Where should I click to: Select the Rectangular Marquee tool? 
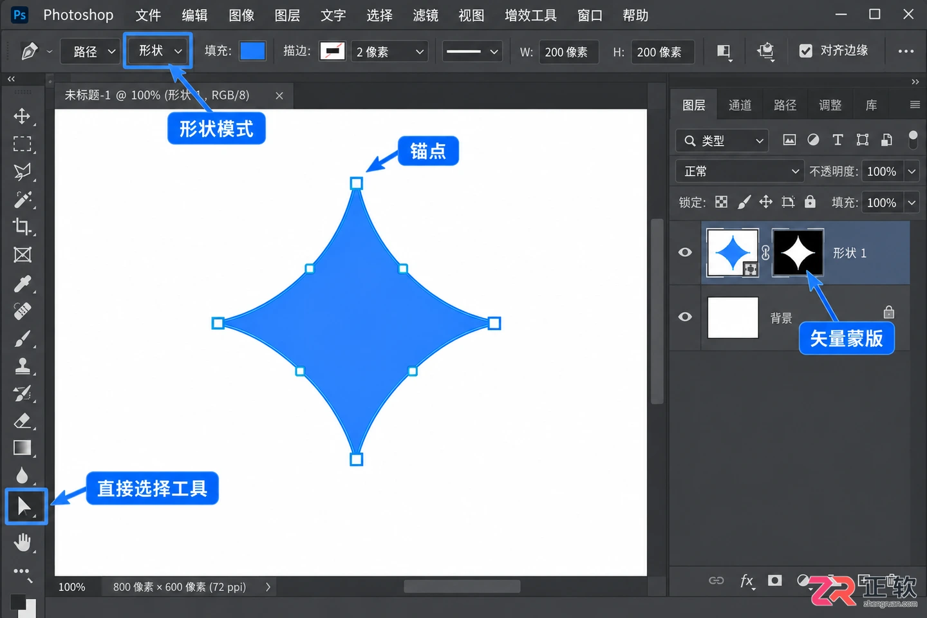[23, 144]
